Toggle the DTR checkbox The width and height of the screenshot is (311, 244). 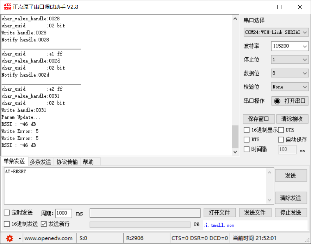pyautogui.click(x=281, y=130)
